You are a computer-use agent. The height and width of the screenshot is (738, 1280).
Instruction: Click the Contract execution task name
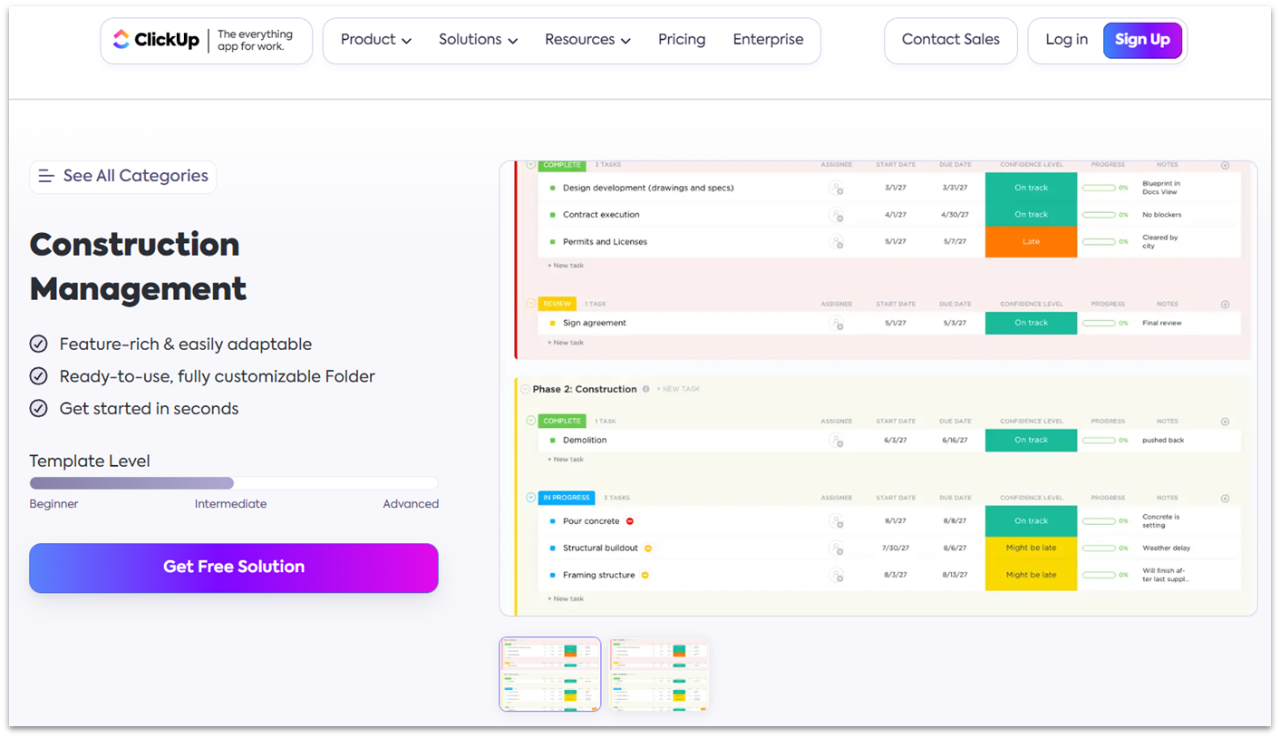click(601, 215)
